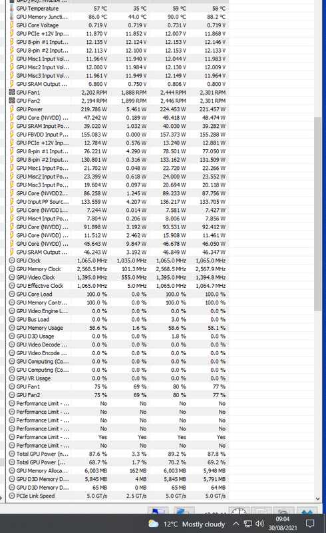The image size is (326, 533).
Task: Click the 219.786 W GPU Power value
Action: click(x=94, y=109)
